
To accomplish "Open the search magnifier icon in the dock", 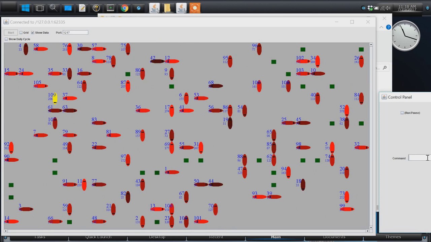I will 53,8.
